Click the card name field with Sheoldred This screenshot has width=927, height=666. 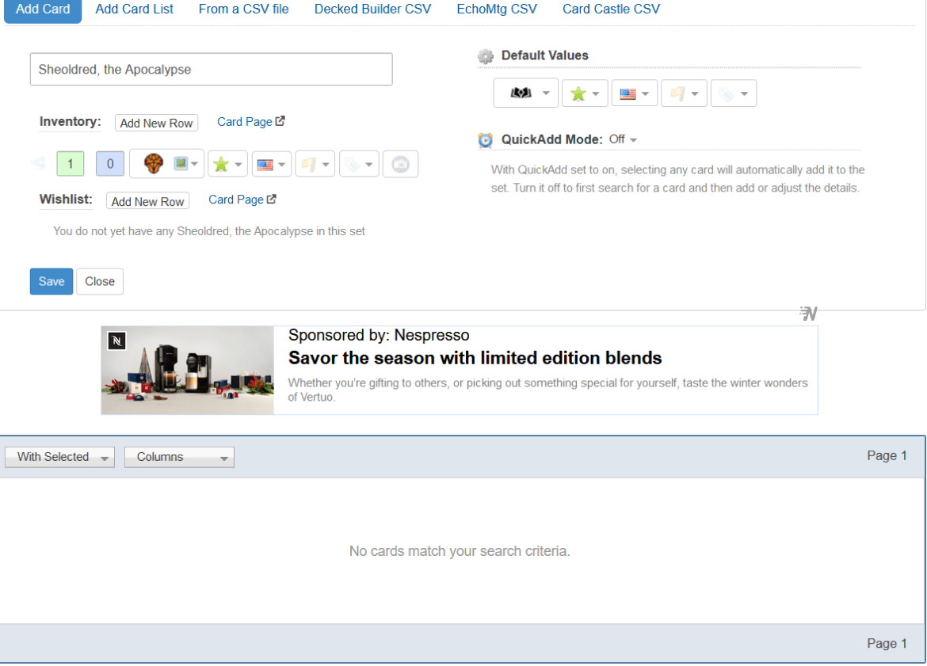tap(211, 69)
